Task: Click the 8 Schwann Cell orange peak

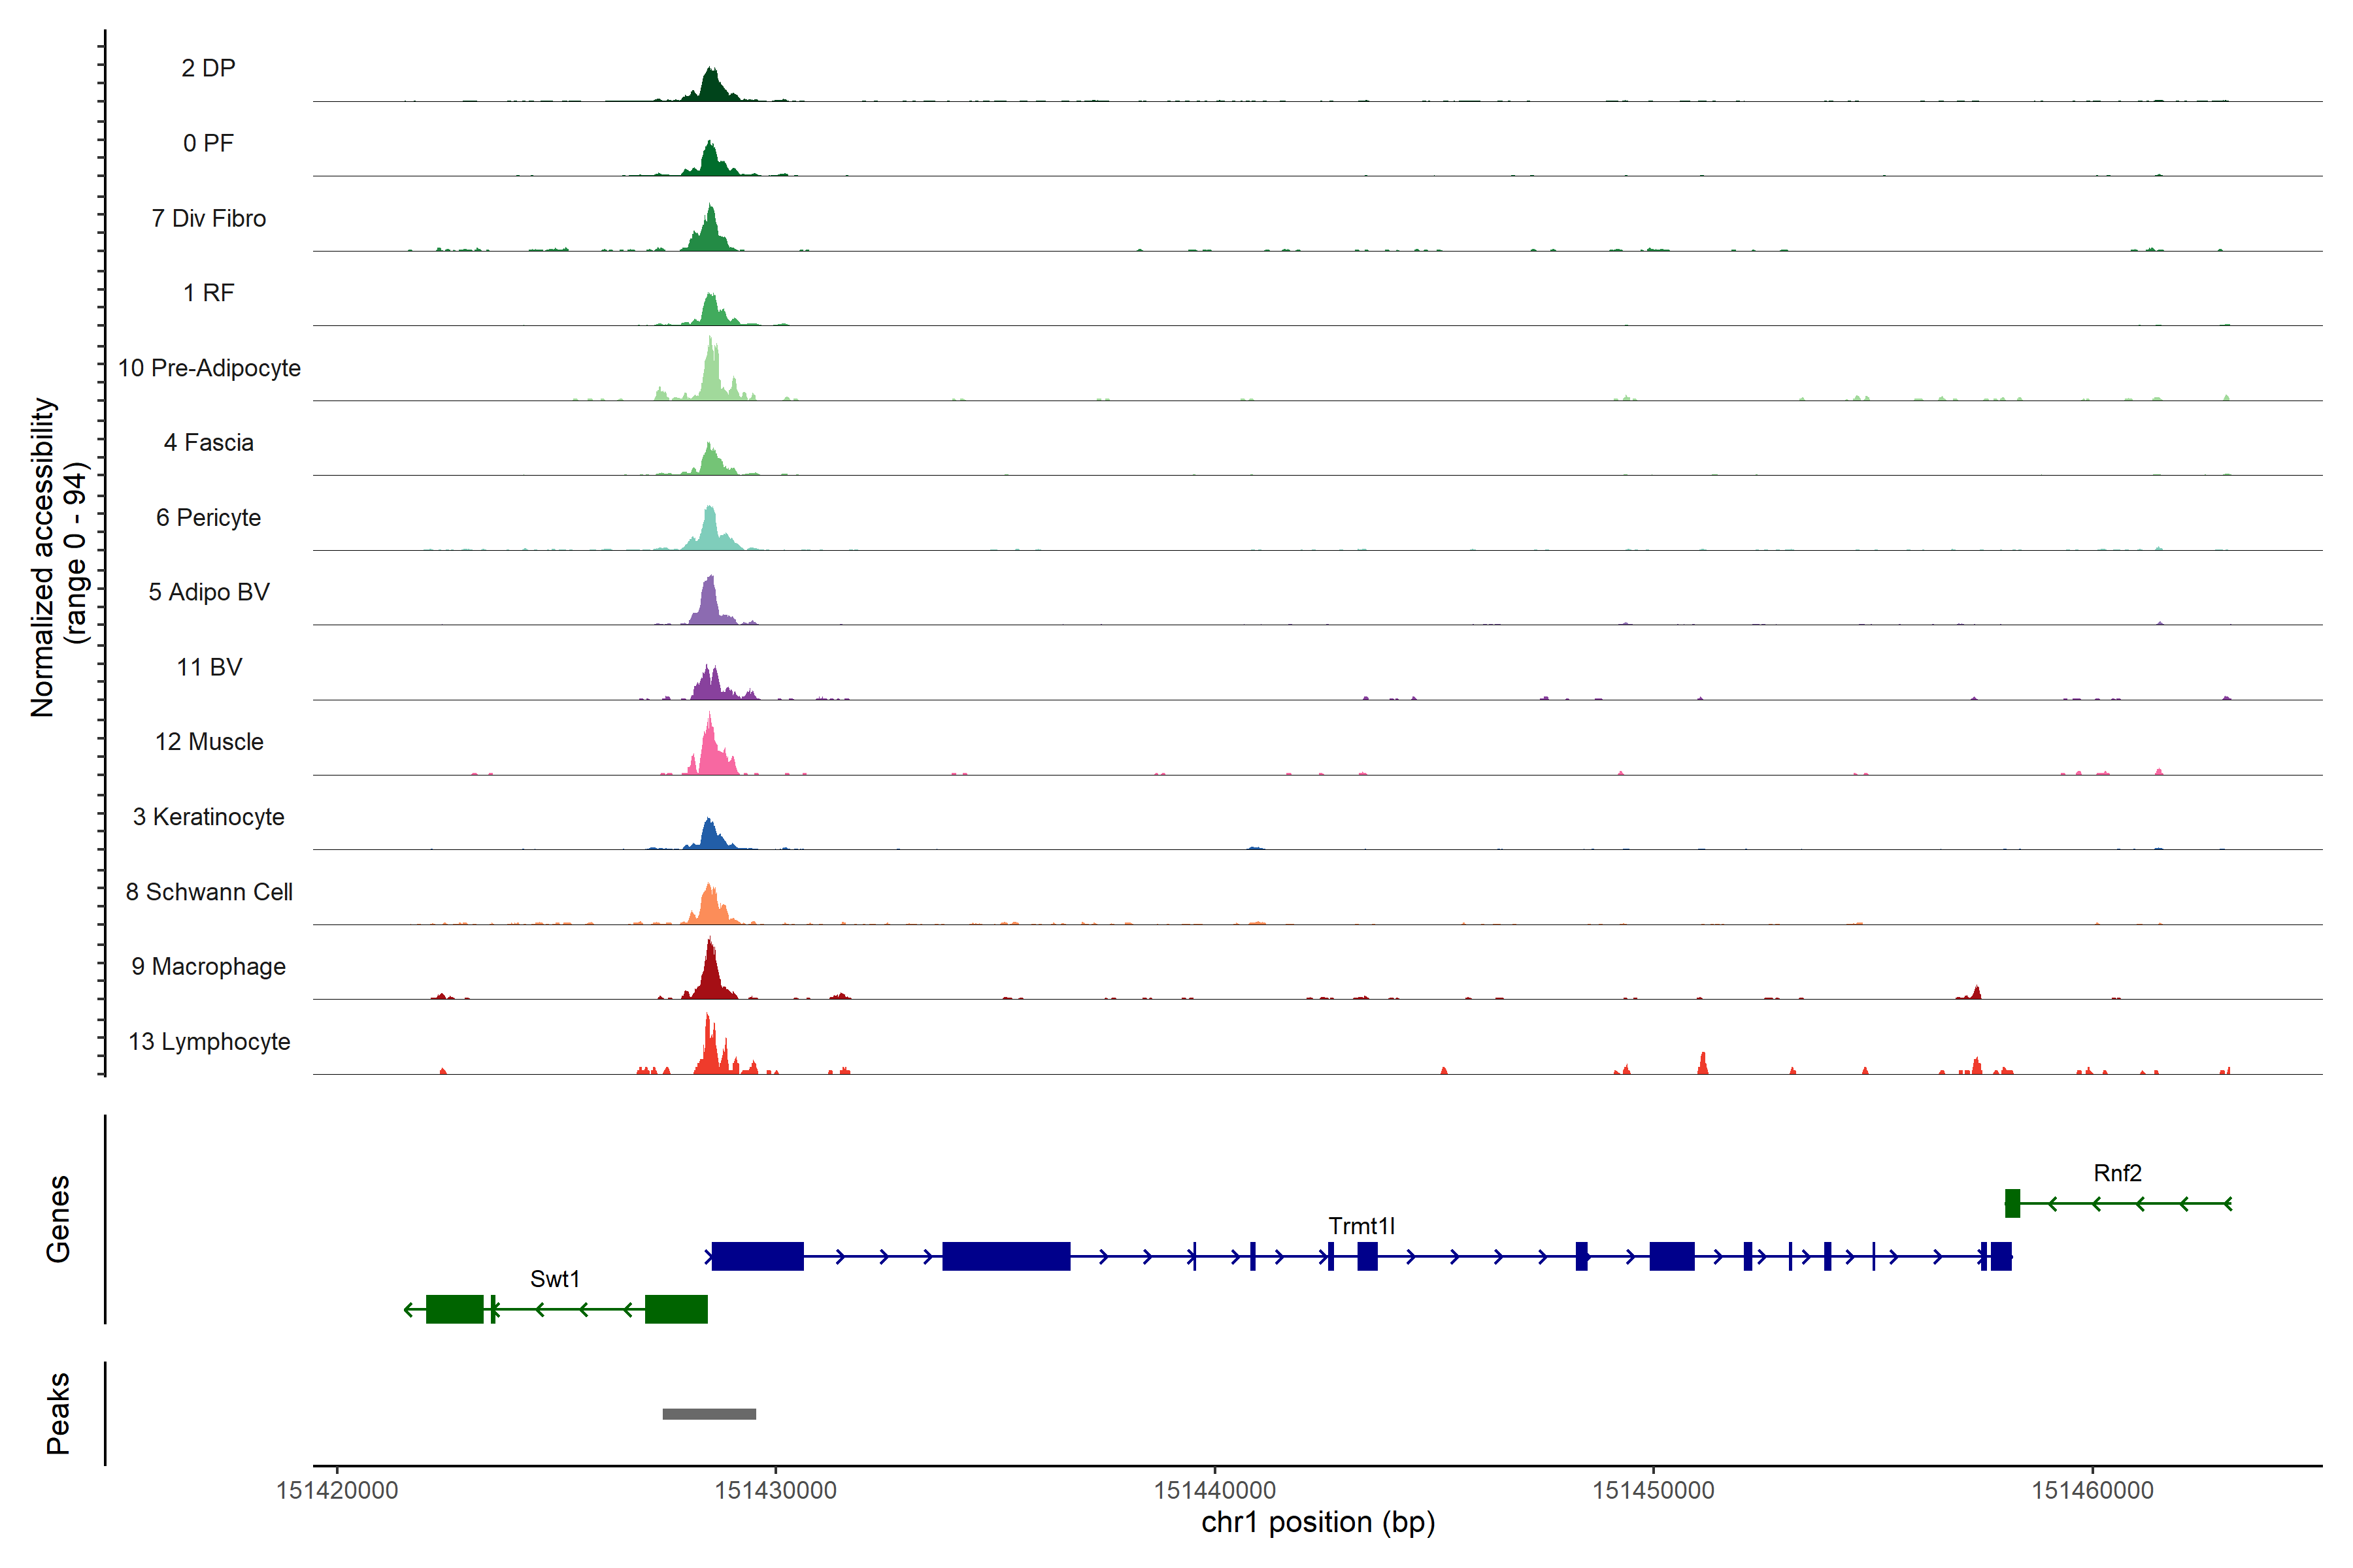Action: 710,908
